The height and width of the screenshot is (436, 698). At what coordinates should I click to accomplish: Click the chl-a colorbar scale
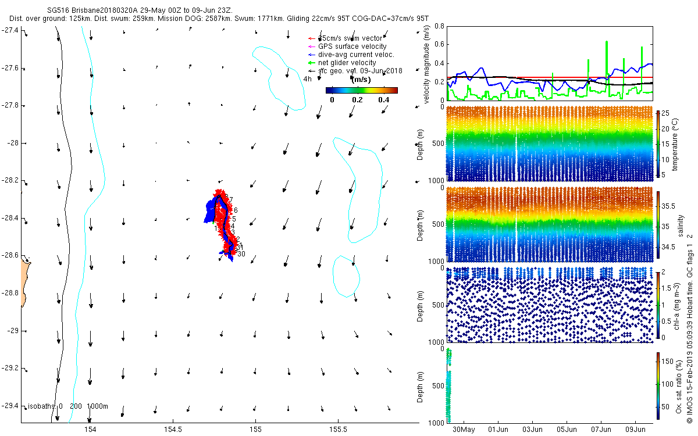(x=658, y=305)
